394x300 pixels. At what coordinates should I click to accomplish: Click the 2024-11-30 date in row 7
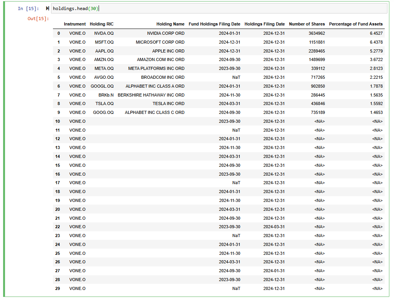tap(229, 95)
